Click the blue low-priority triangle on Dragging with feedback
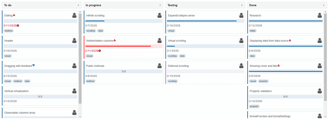The image size is (329, 120). [x=34, y=66]
